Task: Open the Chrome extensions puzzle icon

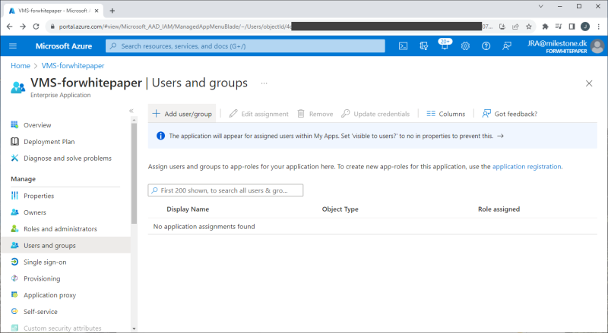Action: tap(545, 26)
